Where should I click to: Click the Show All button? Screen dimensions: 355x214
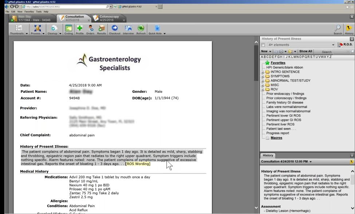click(305, 51)
